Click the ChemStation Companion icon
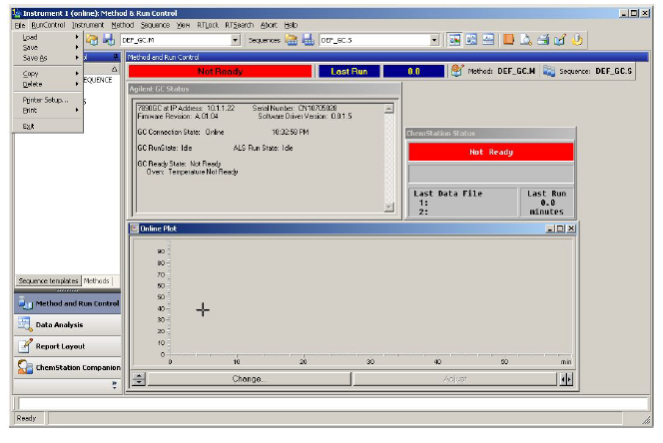Screen dimensions: 663x443 (x=25, y=367)
